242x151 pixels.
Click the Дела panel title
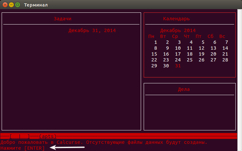[184, 89]
